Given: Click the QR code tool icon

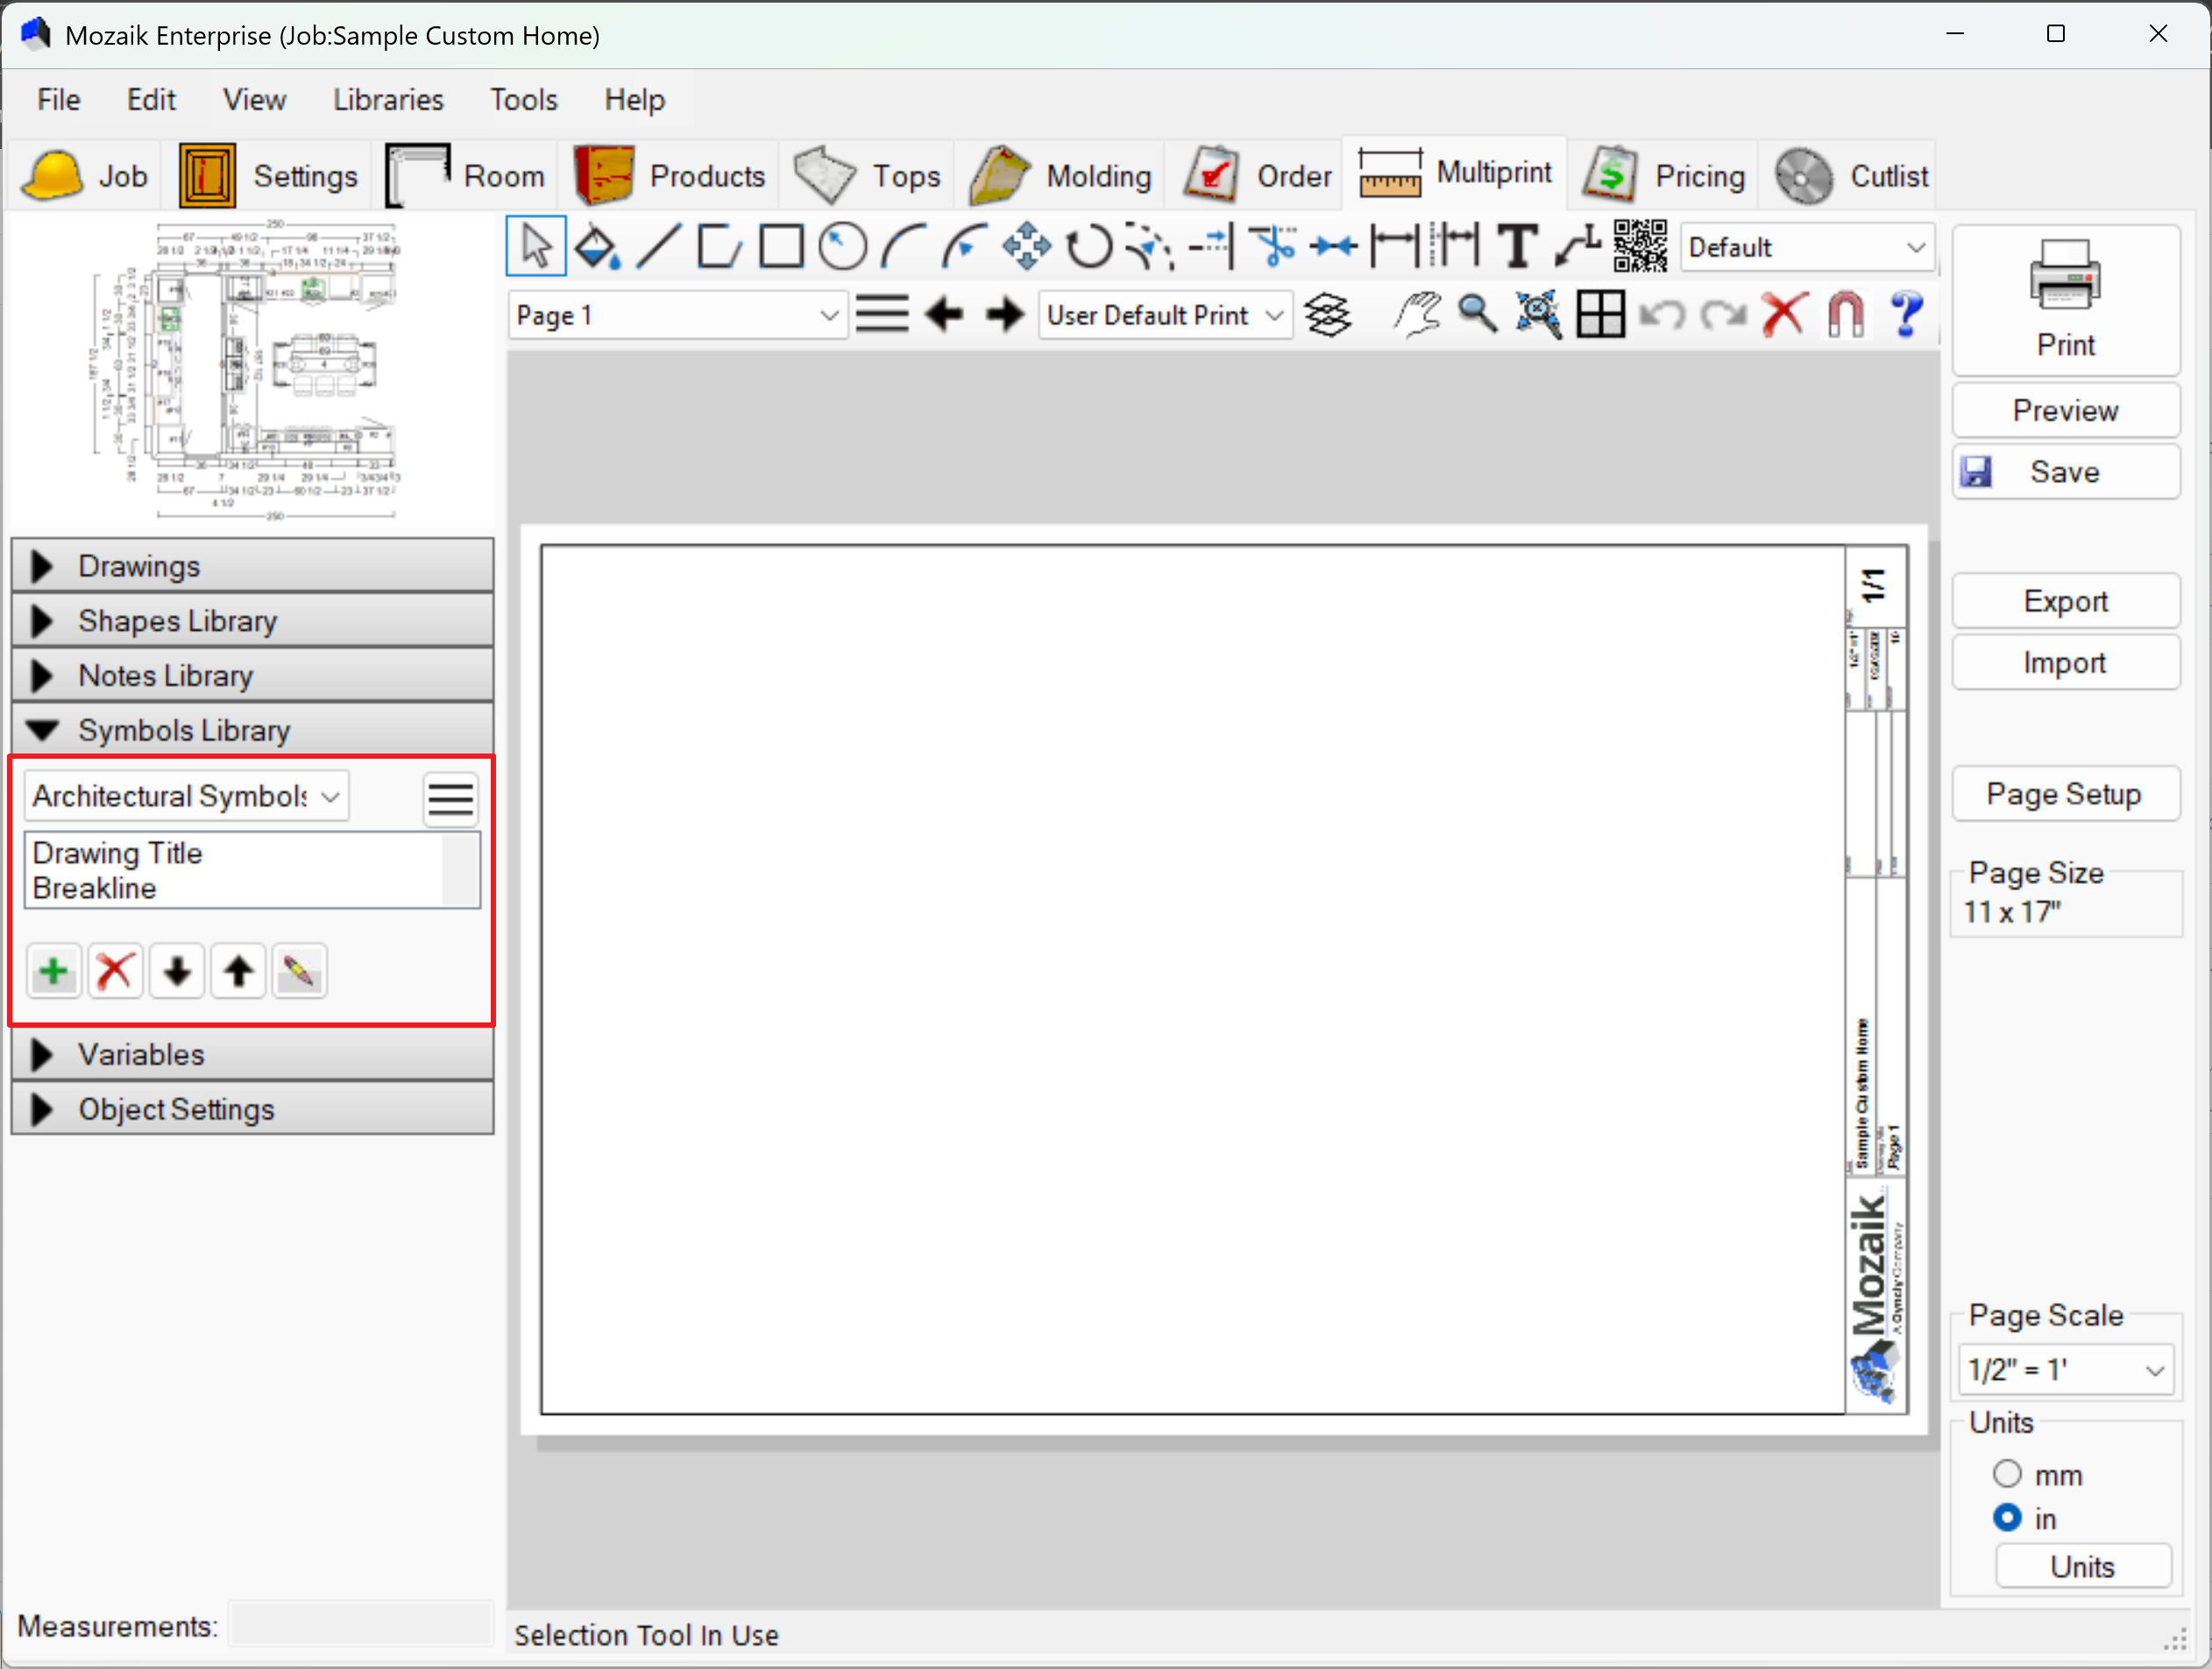Looking at the screenshot, I should (x=1640, y=247).
